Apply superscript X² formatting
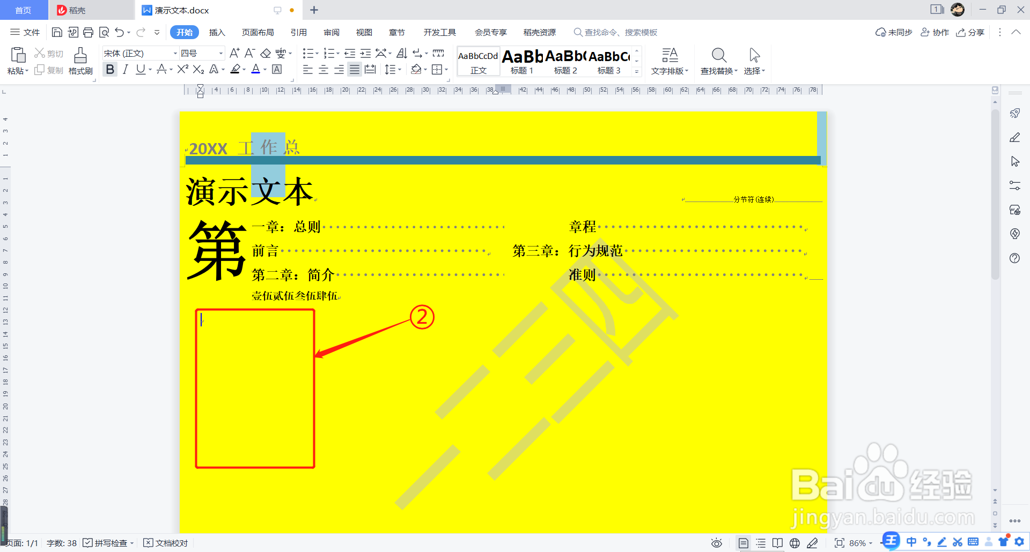 183,69
